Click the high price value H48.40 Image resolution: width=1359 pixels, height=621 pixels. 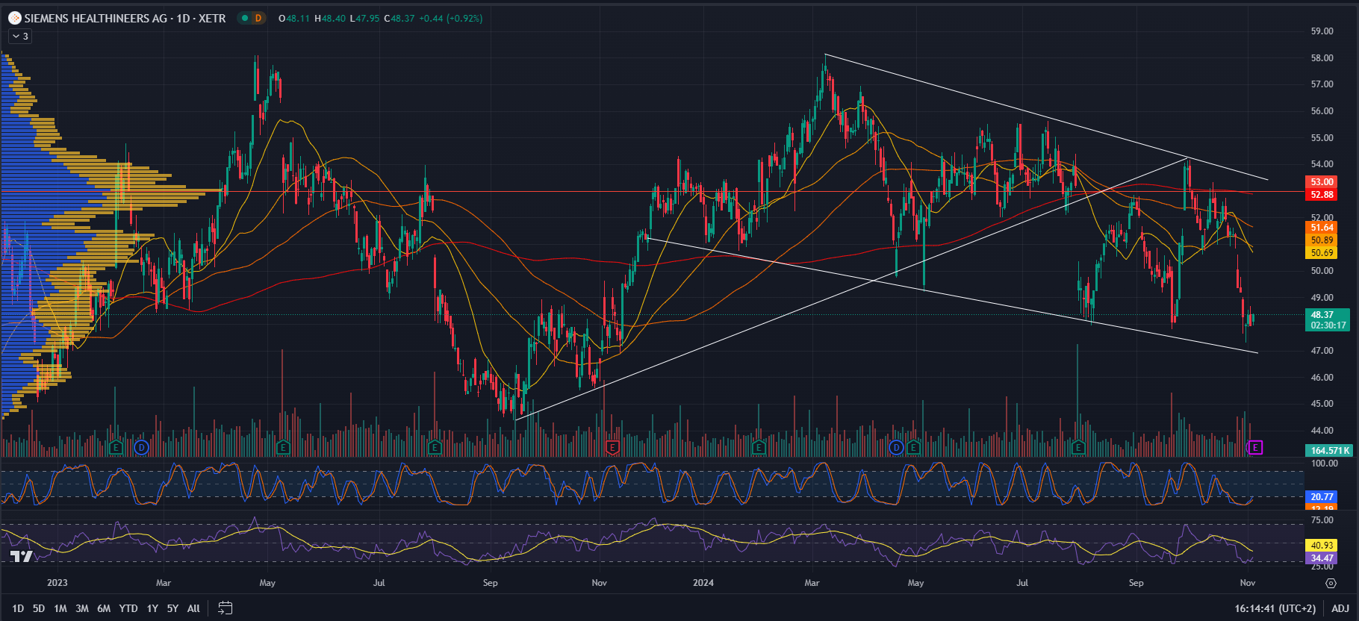click(x=329, y=19)
